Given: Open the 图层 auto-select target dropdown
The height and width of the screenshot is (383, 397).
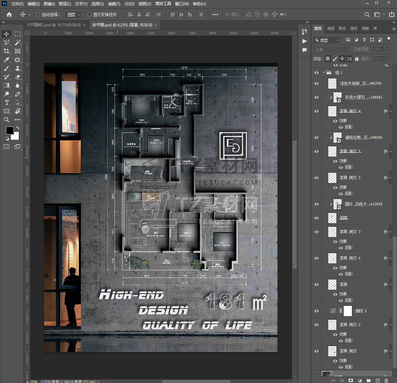Looking at the screenshot, I should click(x=74, y=15).
